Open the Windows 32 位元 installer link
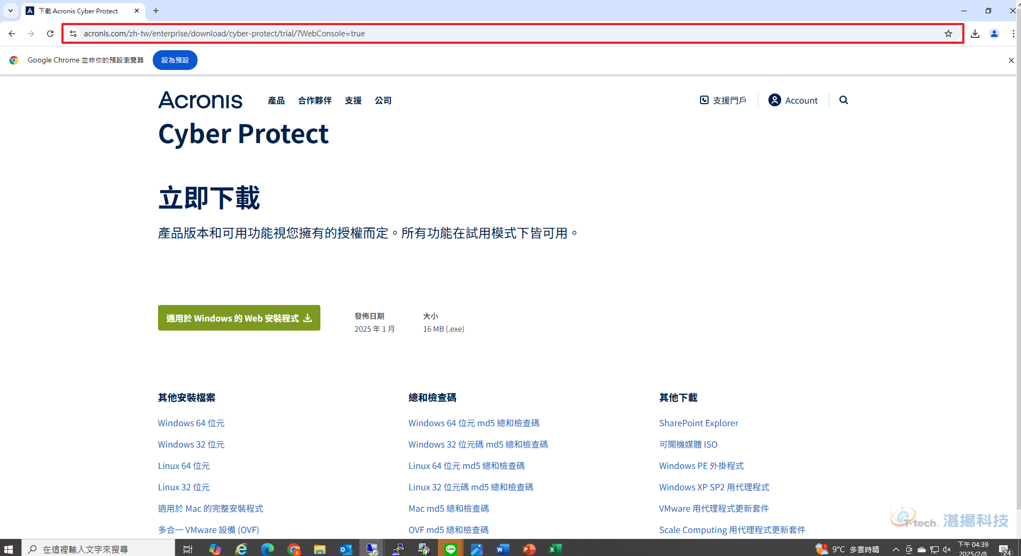Viewport: 1021px width, 556px height. (191, 444)
